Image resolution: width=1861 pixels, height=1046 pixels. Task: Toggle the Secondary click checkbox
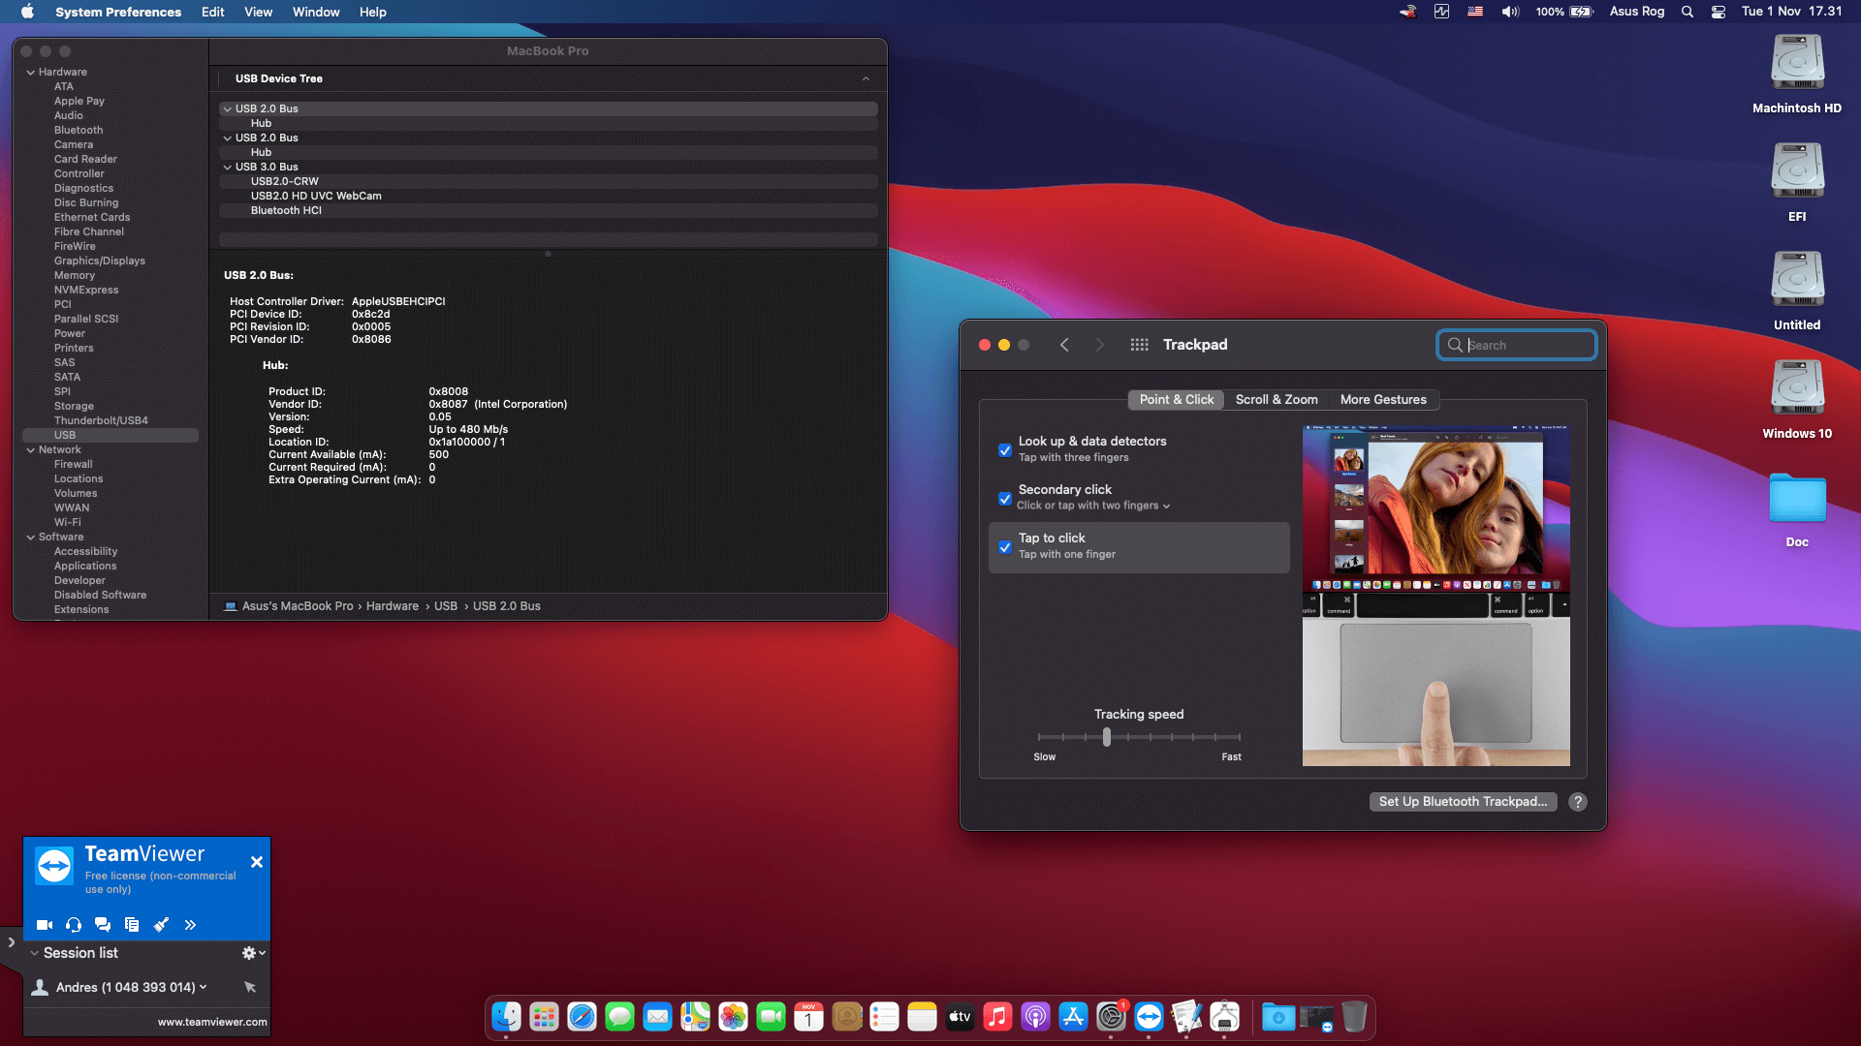[1005, 499]
